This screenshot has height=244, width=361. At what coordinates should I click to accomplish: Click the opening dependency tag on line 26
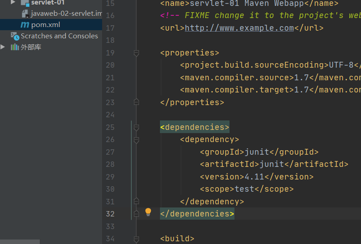210,139
